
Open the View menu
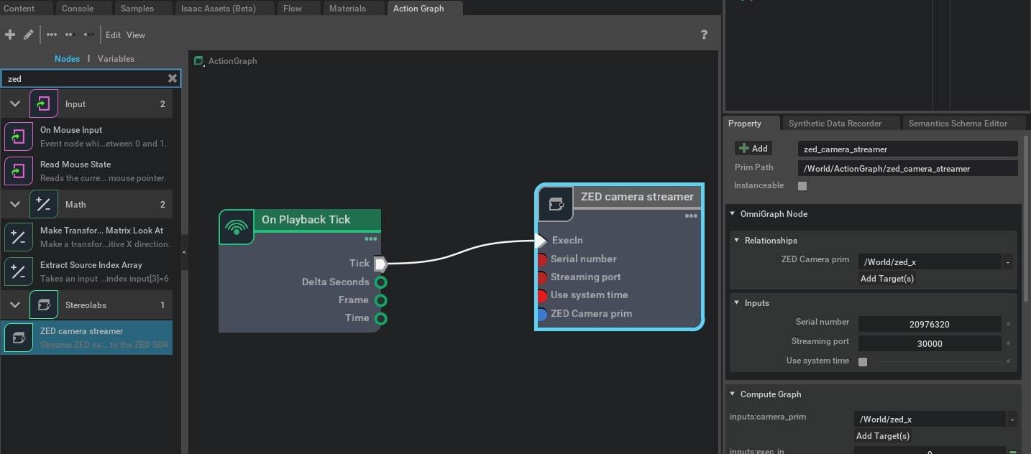pos(136,34)
